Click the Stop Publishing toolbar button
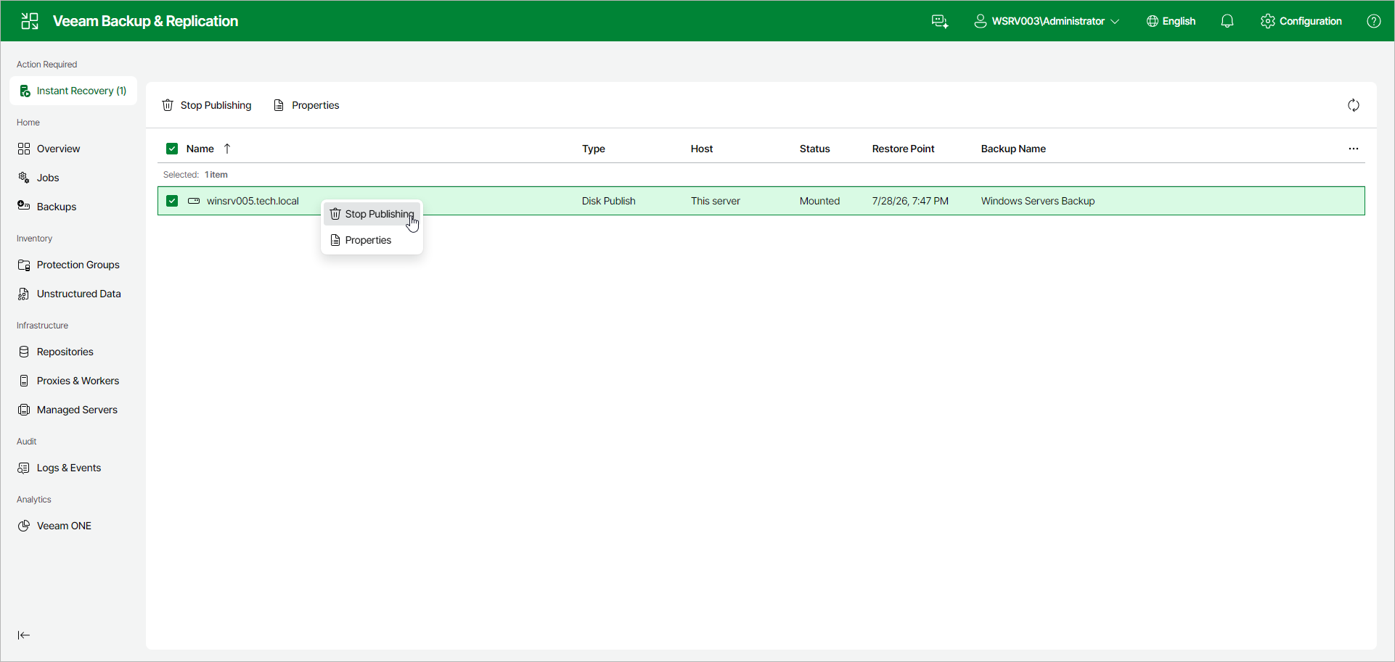The height and width of the screenshot is (662, 1395). tap(207, 105)
